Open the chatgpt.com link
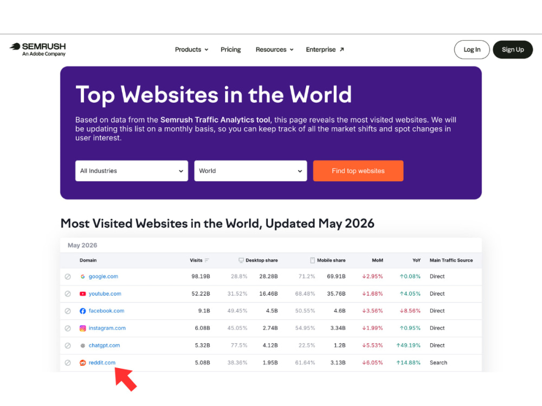The image size is (542, 406). pyautogui.click(x=105, y=345)
